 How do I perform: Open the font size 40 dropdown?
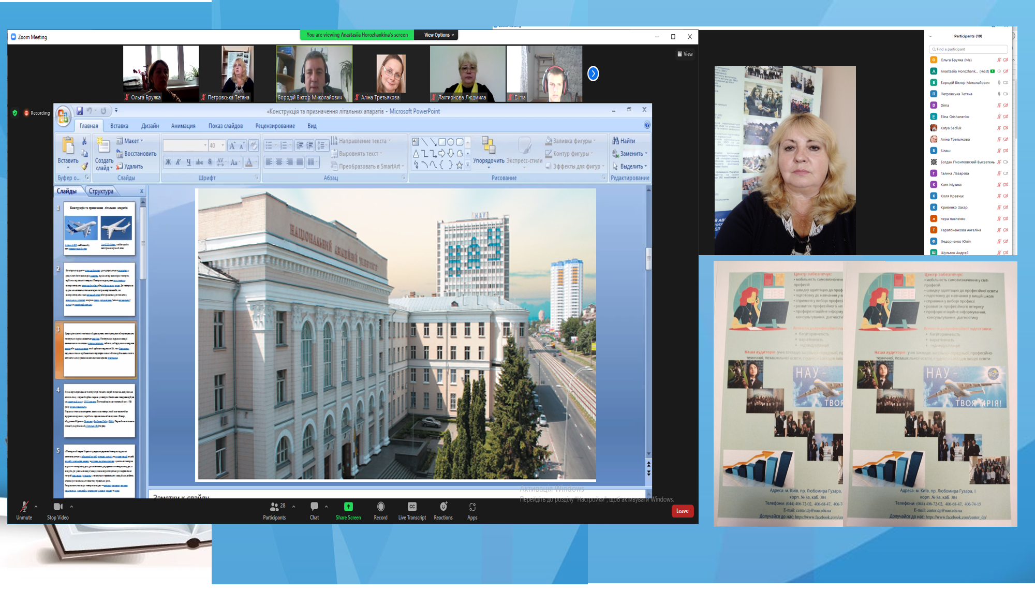(x=223, y=145)
